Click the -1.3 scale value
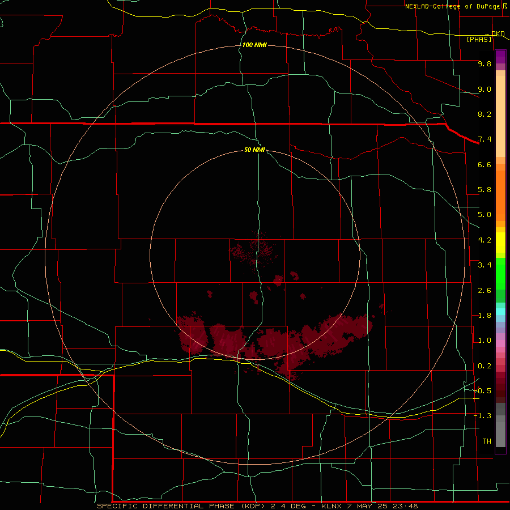This screenshot has width=510, height=510. tap(482, 416)
